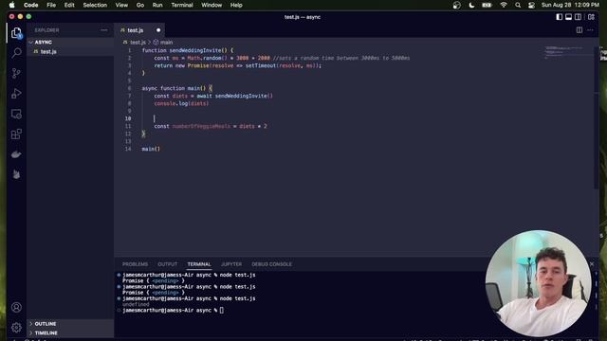The width and height of the screenshot is (607, 341).
Task: Open customize layout icon
Action: coord(591,17)
